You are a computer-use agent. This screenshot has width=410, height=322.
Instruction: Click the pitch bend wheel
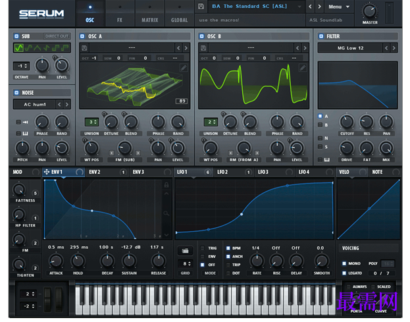47,300
